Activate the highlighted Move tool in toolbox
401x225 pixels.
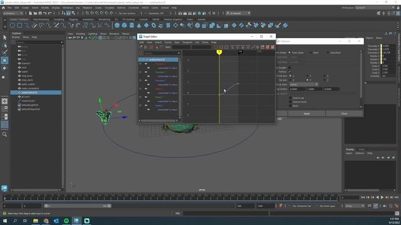pos(4,61)
